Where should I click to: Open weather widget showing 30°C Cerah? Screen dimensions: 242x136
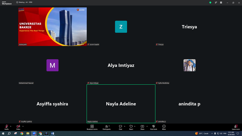[x=202, y=133]
